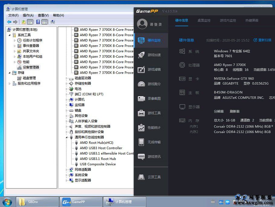Screen dimensions: 275x207
Task: Expand the 任务计划程序 node
Action: [15, 40]
